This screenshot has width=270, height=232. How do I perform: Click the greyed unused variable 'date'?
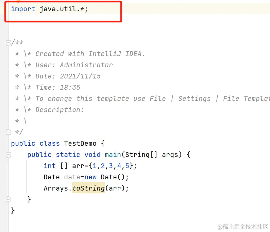[x=72, y=177]
